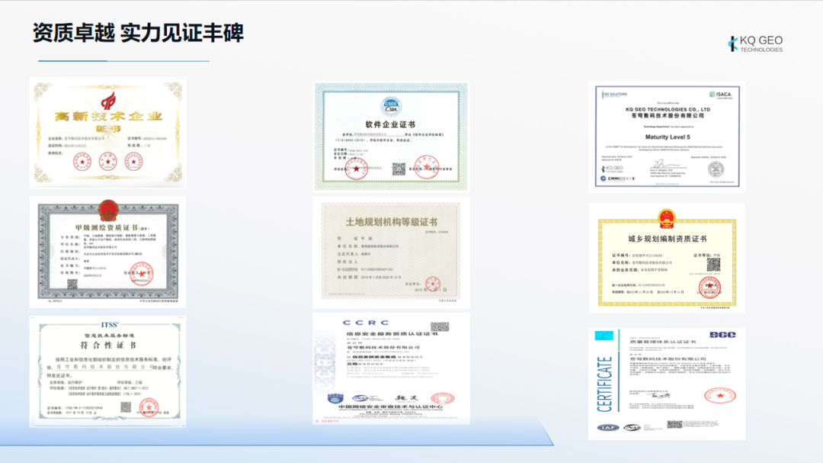
Task: Click the slide title 资质卓越 实力见证丰碑
Action: (x=138, y=32)
